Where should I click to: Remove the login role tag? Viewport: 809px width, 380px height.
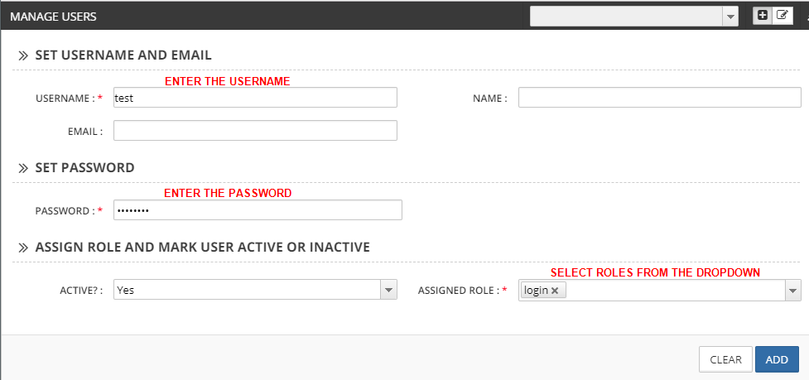555,291
